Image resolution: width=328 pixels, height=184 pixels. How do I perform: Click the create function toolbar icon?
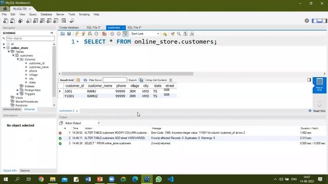click(56, 20)
